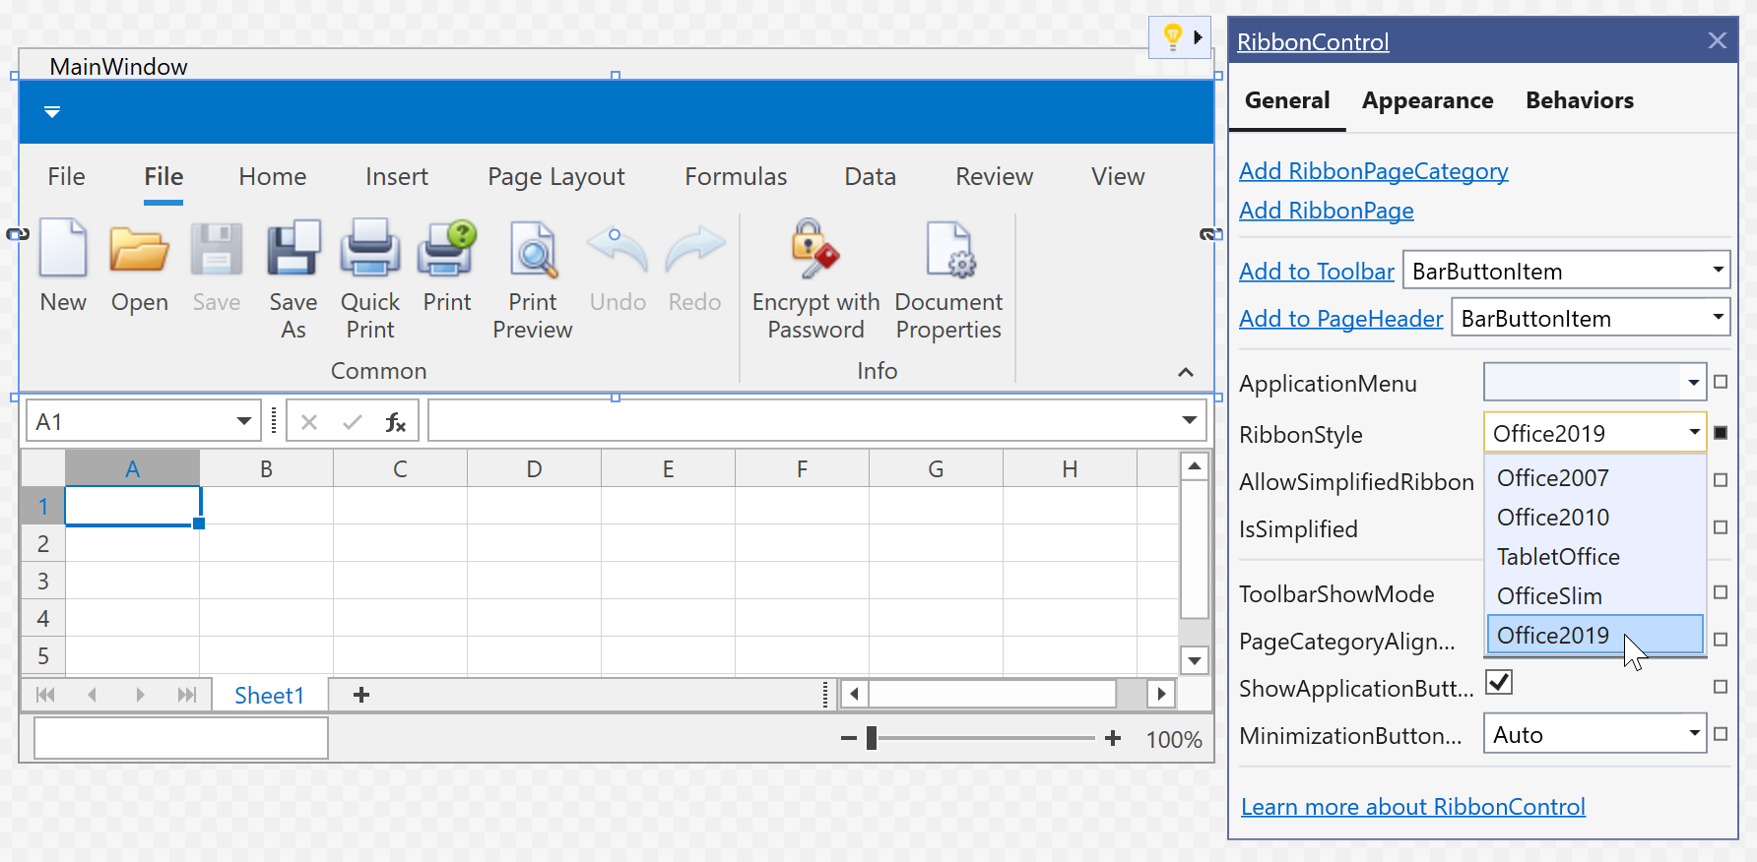1757x862 pixels.
Task: Click Encrypt with Password icon
Action: click(x=814, y=249)
